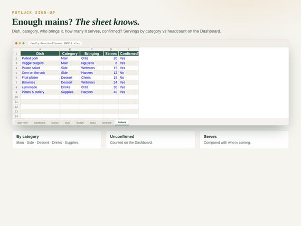Open the Schedule sheet tab

click(x=107, y=123)
